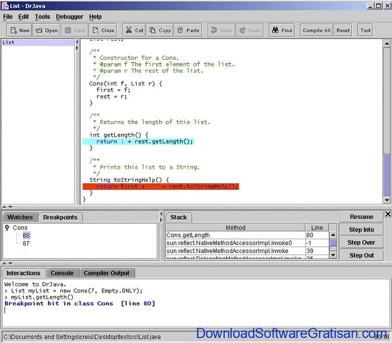This screenshot has height=343, width=392.
Task: Click the collapse arrow between Watches and Stack panels
Action: (161, 214)
